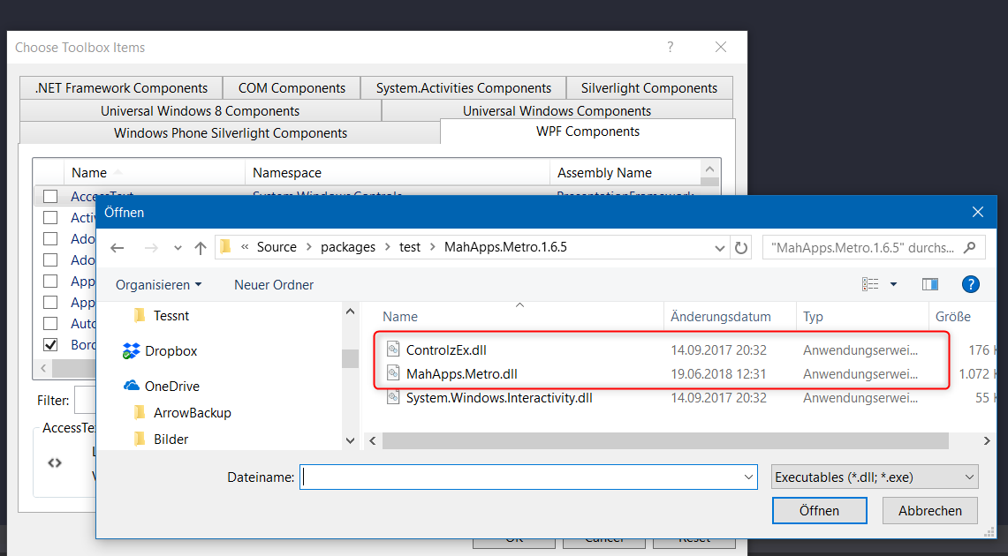Click the Öffnen button
The width and height of the screenshot is (1008, 556).
(819, 510)
